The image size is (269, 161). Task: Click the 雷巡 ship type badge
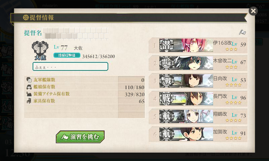(166, 63)
